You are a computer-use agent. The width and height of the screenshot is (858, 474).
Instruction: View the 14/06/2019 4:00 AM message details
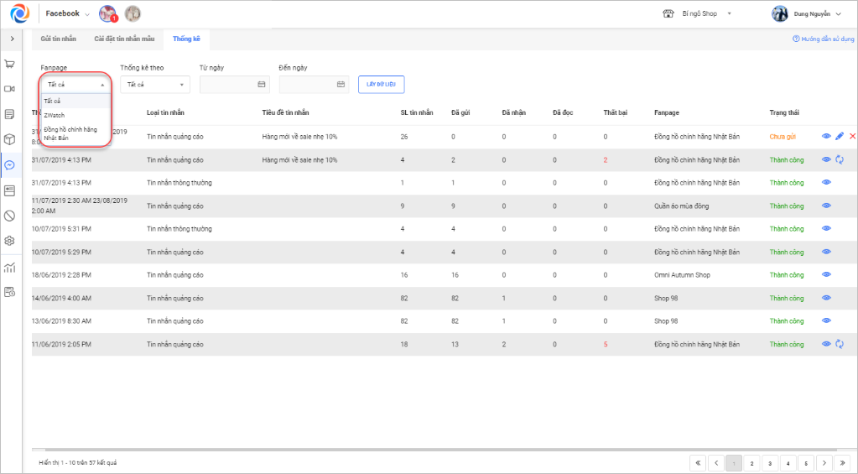826,298
